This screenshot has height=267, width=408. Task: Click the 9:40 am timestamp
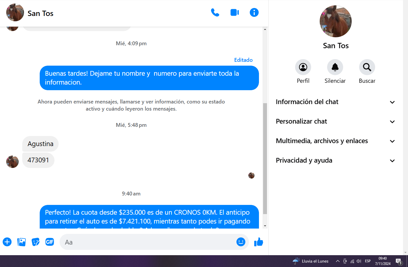point(131,194)
